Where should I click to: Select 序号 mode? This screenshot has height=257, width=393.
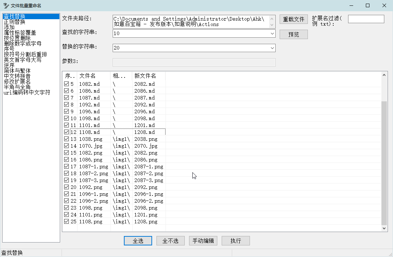pos(9,49)
